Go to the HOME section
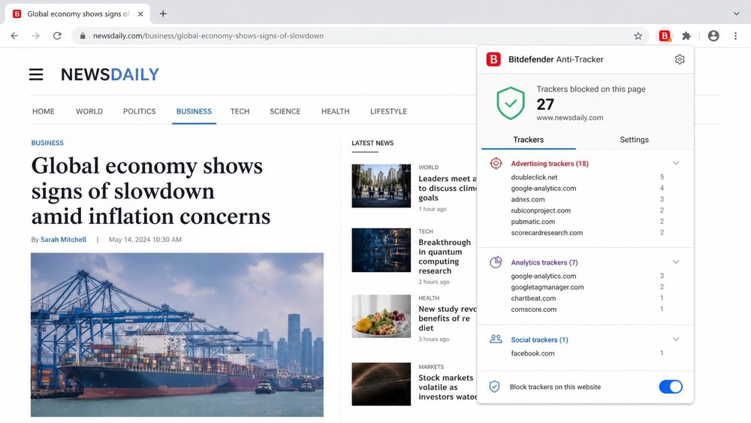751x423 pixels. click(43, 111)
